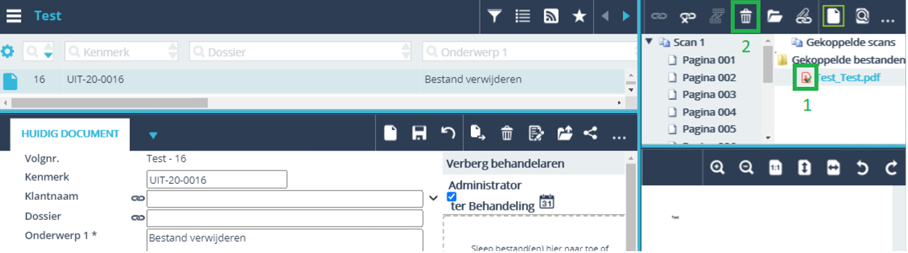This screenshot has height=253, width=908.
Task: Open dropdown arrow next to Huidig Document tab
Action: click(x=153, y=135)
